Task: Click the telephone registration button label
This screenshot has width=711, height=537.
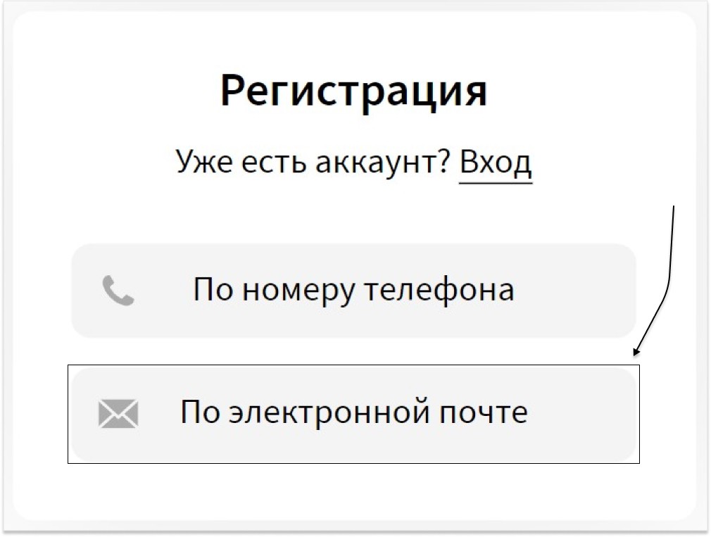Action: coord(353,290)
